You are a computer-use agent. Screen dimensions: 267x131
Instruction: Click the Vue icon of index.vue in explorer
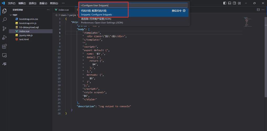(17, 31)
